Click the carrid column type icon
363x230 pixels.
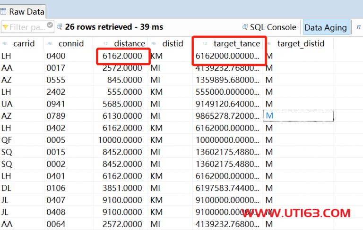pos(4,43)
